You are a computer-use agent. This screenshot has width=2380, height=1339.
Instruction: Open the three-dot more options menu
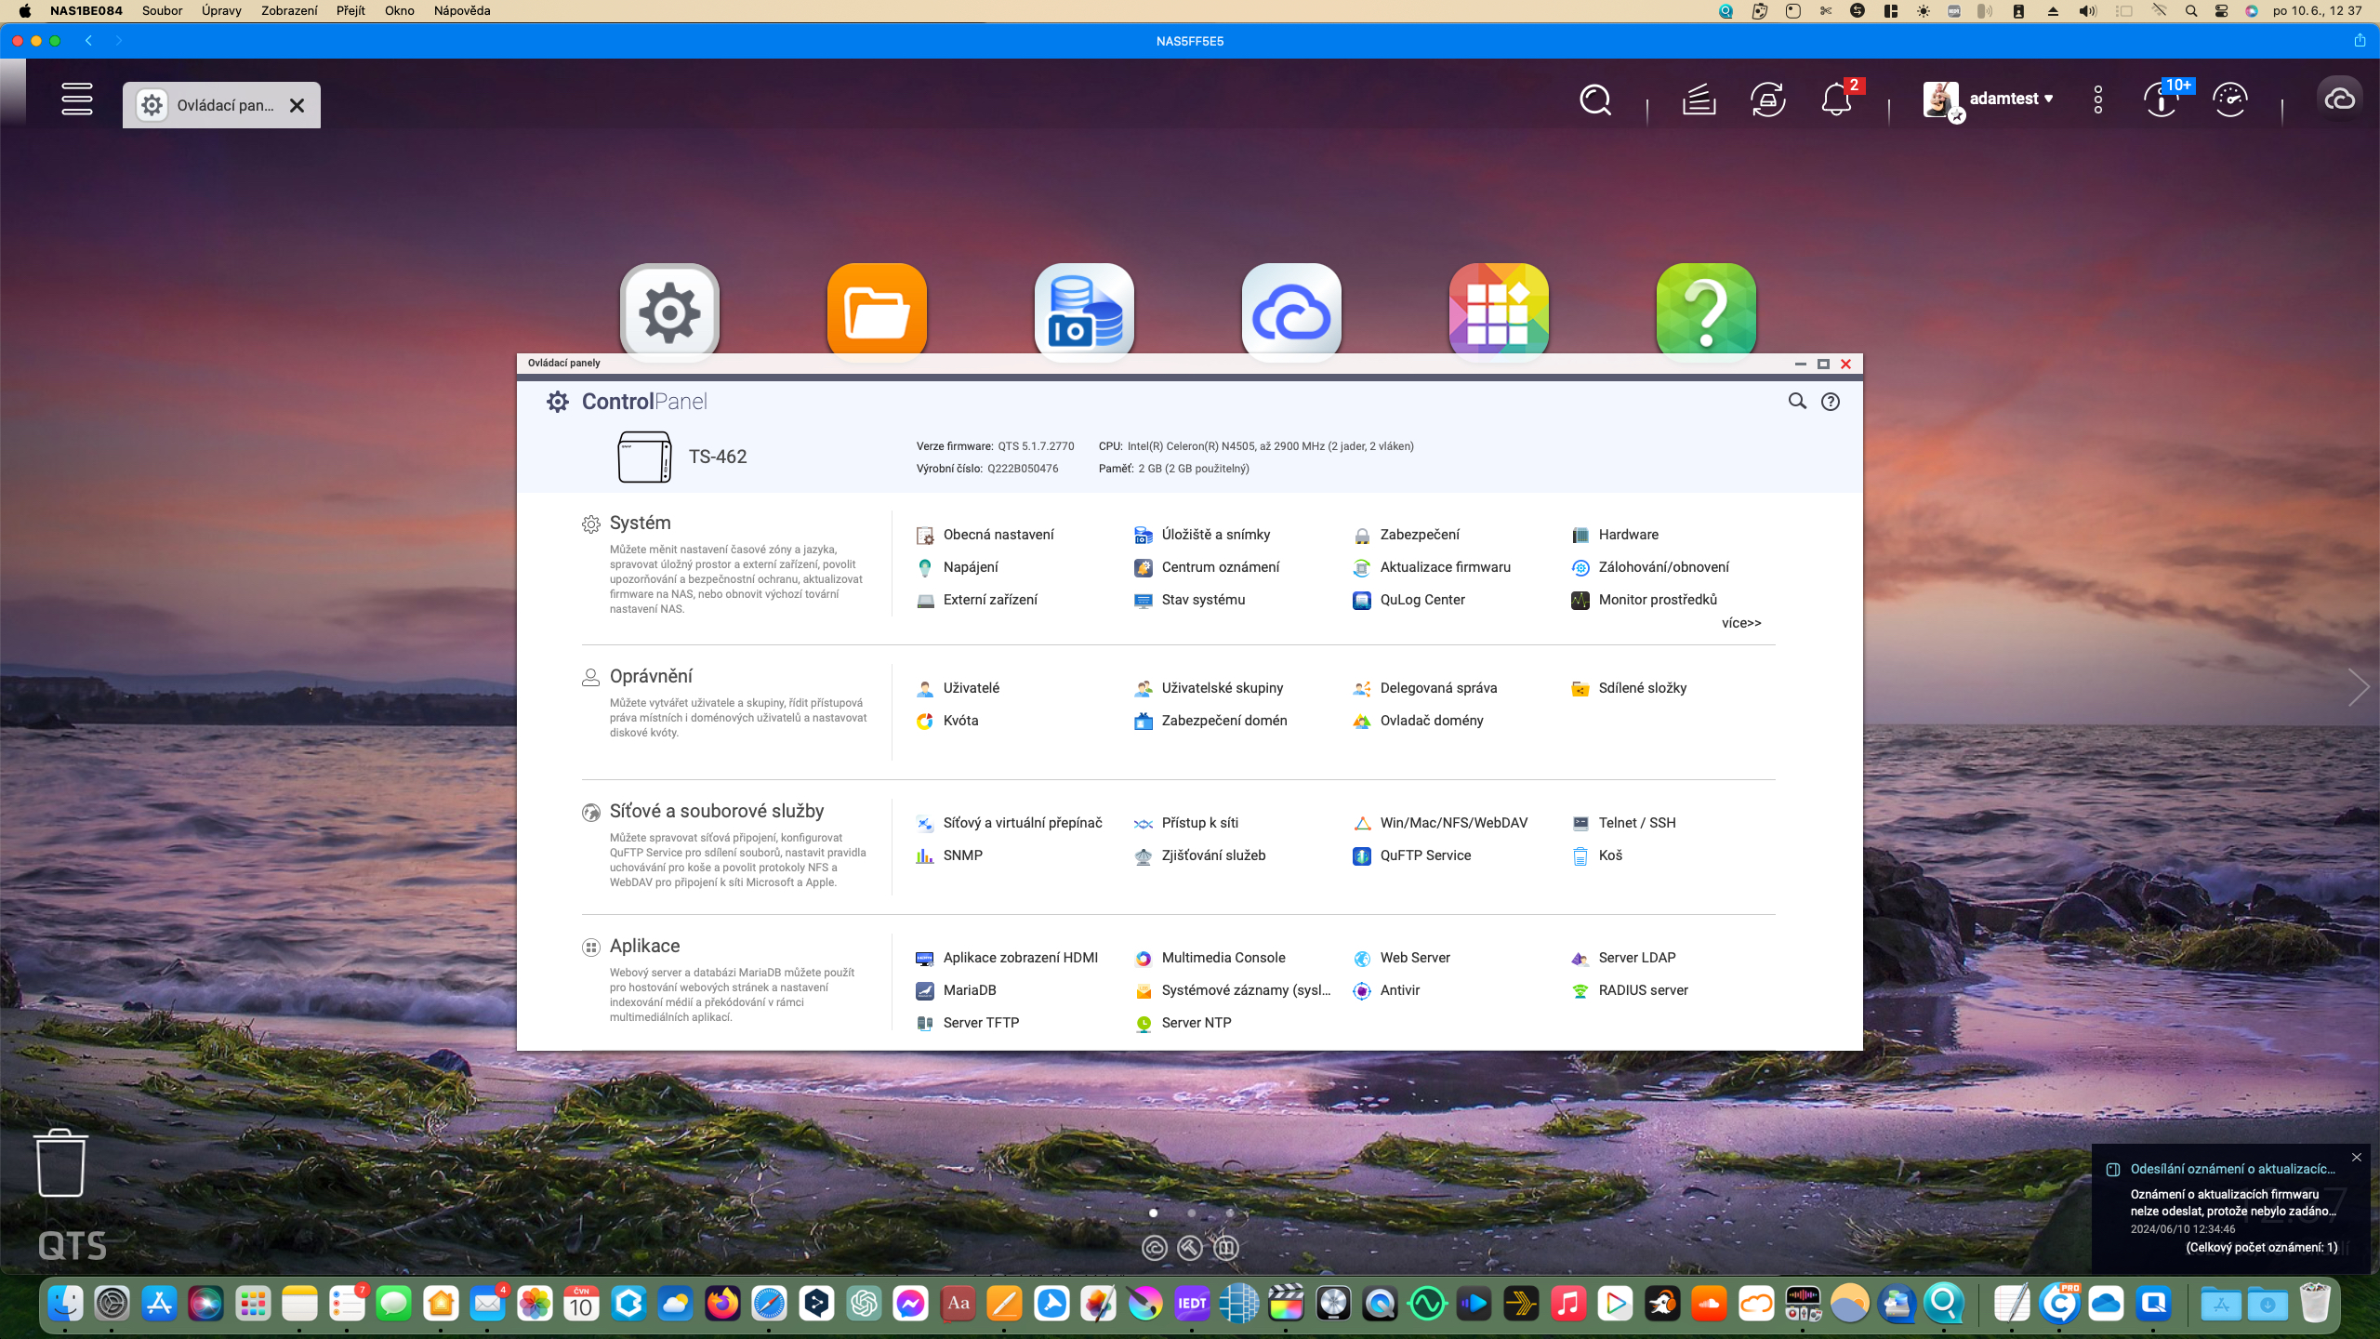coord(2098,99)
